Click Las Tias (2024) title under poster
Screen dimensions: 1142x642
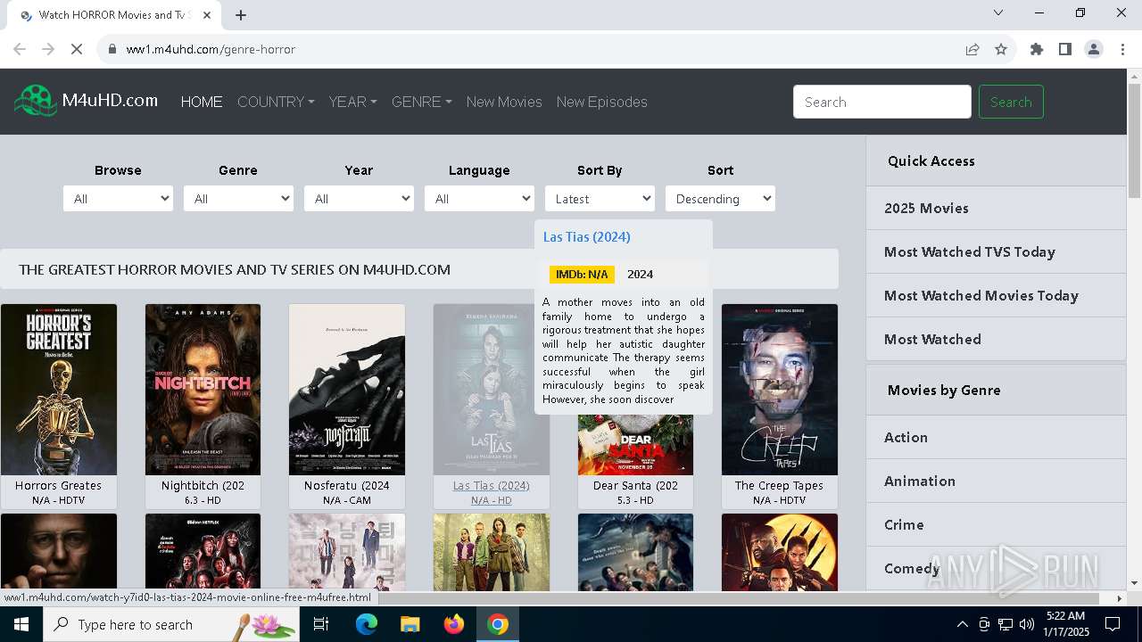tap(491, 486)
